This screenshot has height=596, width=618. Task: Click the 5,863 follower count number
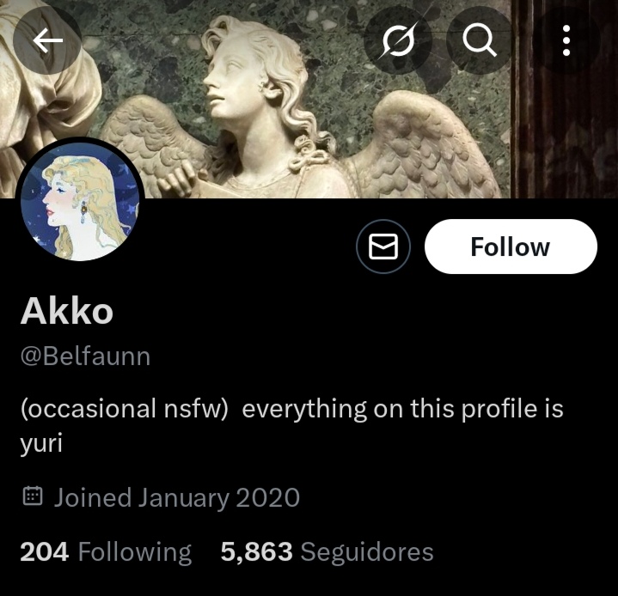pos(257,551)
